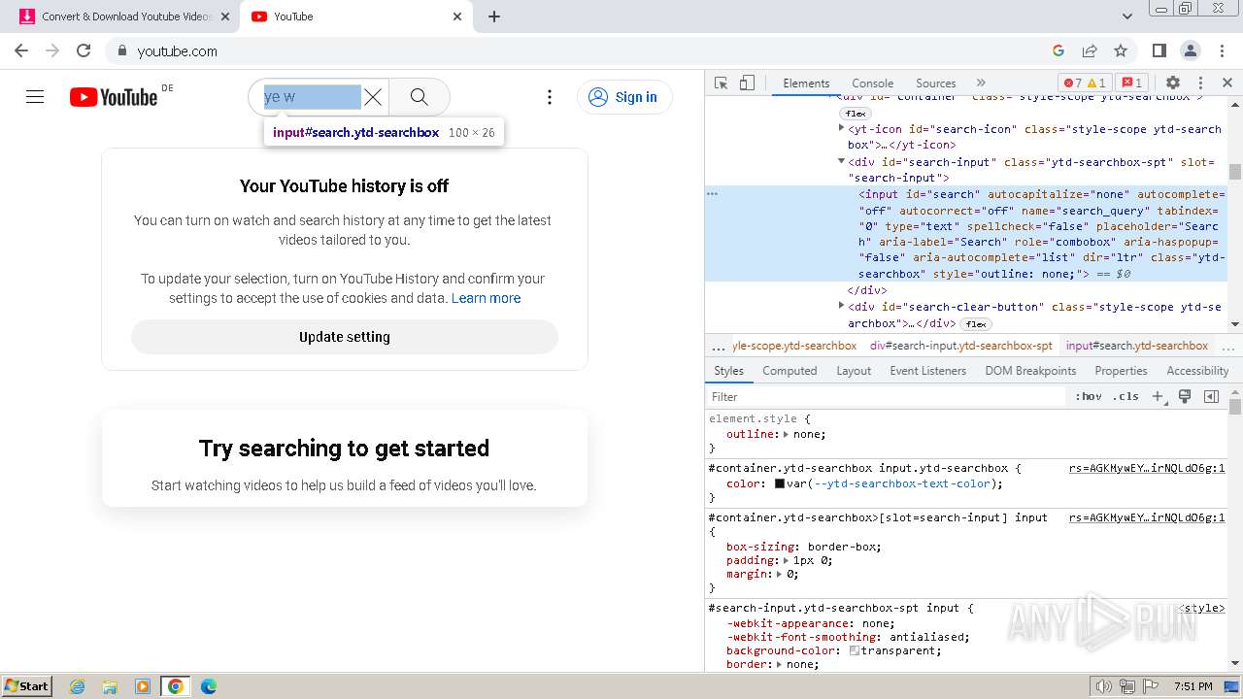Select the input#search.ytd-searchbox breadcrumb

[x=1137, y=346]
